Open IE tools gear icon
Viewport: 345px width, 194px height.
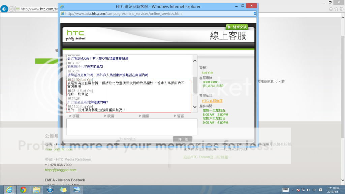pyautogui.click(x=341, y=9)
